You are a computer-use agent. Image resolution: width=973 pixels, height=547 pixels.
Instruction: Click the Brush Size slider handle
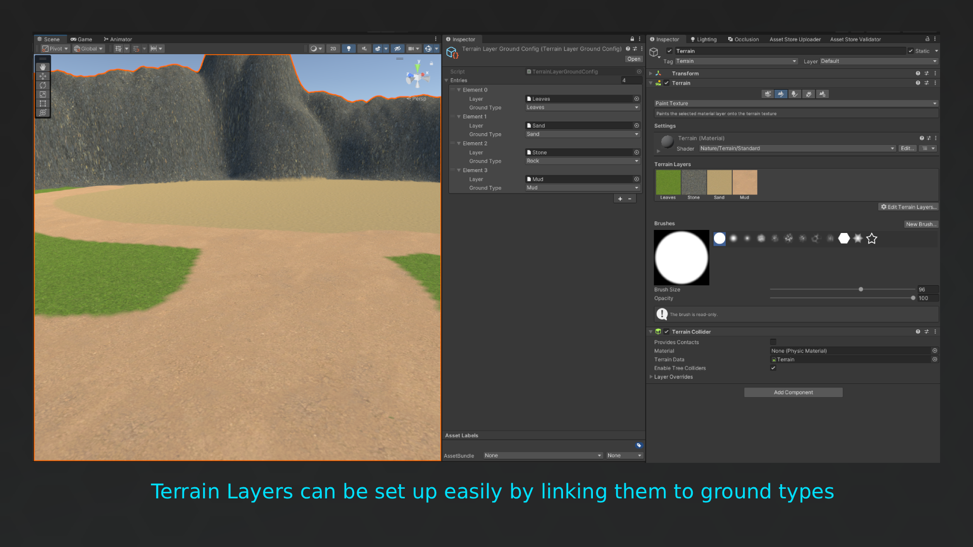pos(860,290)
